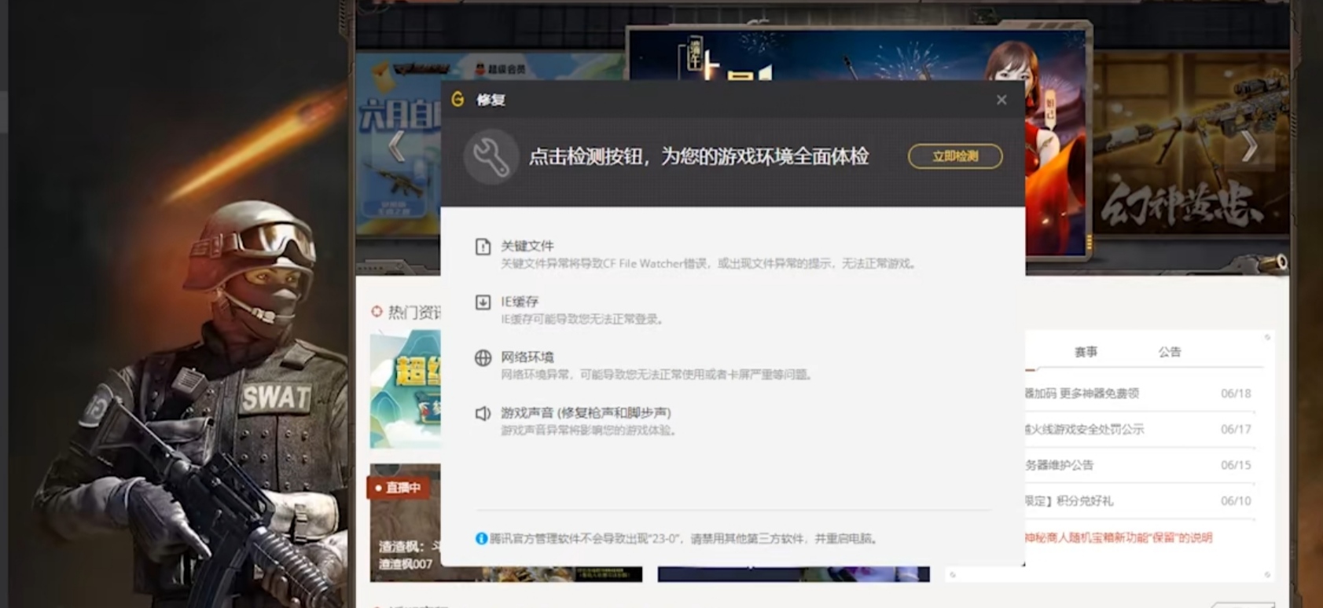1323x608 pixels.
Task: Select the 网络环境 item label
Action: pos(527,357)
